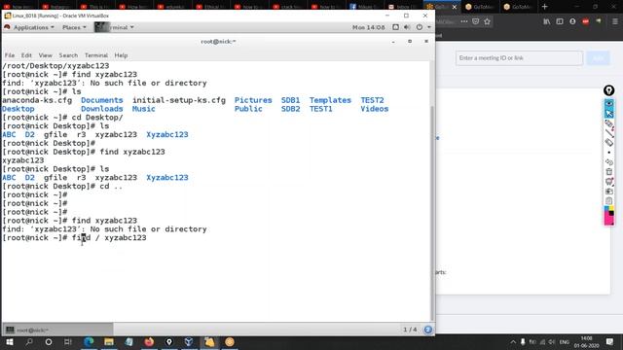Click the green flag extension icon in Firefox toolbar
Screen dimensions: 623x350
coord(599,21)
